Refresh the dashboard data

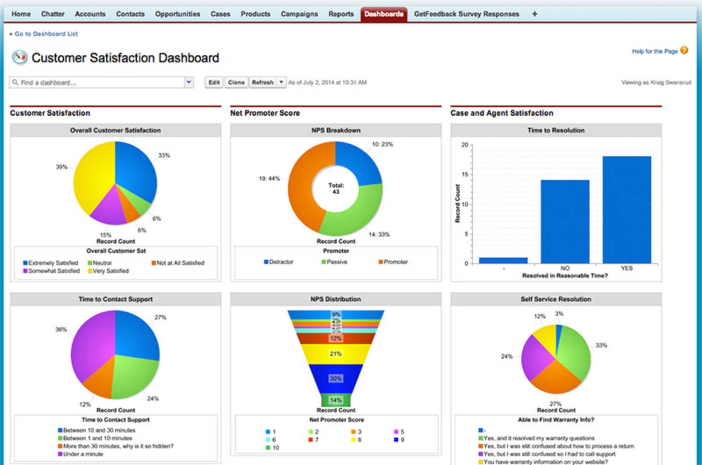263,82
